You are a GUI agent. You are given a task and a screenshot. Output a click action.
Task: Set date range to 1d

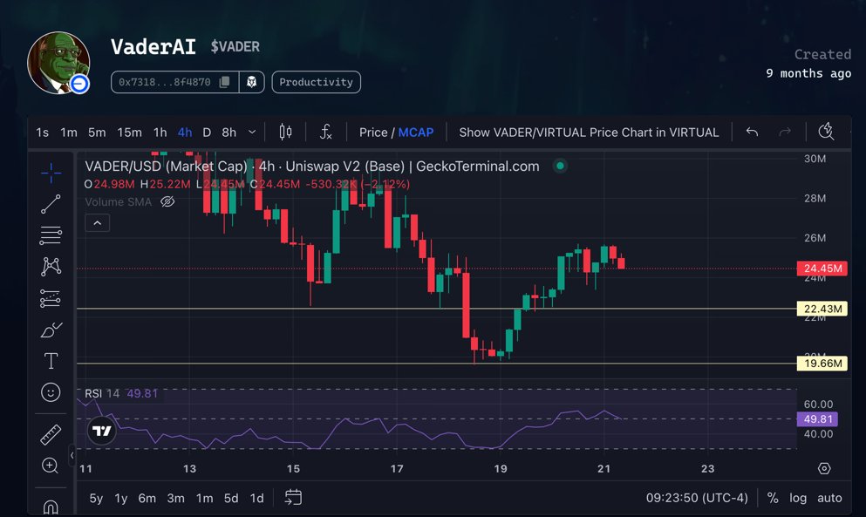256,498
